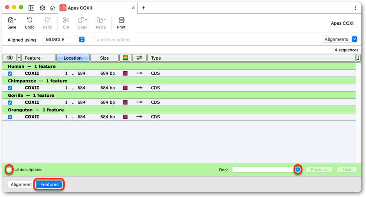The height and width of the screenshot is (197, 366).
Task: Sort by the Location column header
Action: click(x=72, y=58)
